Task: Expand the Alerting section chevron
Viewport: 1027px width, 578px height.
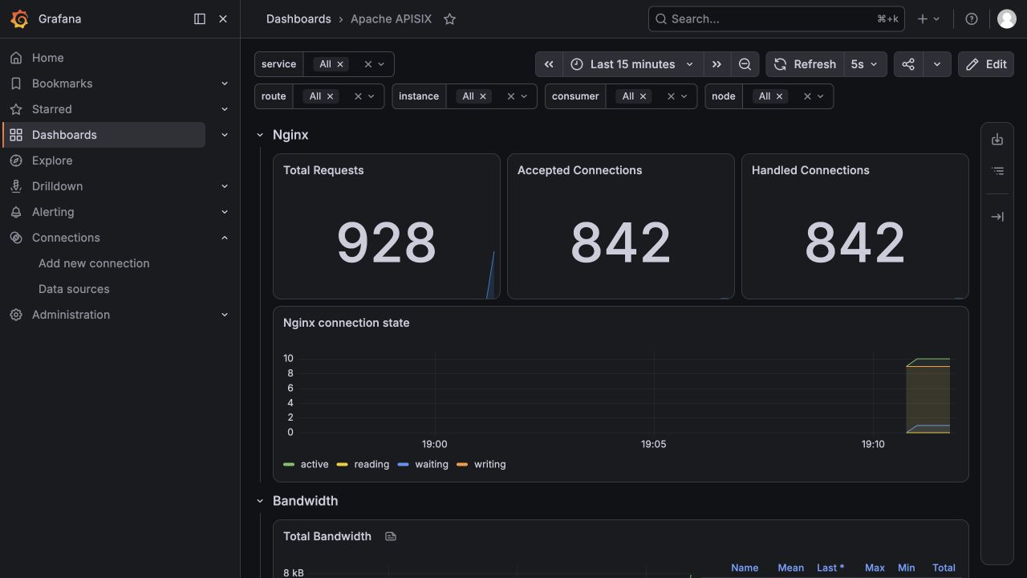Action: point(225,212)
